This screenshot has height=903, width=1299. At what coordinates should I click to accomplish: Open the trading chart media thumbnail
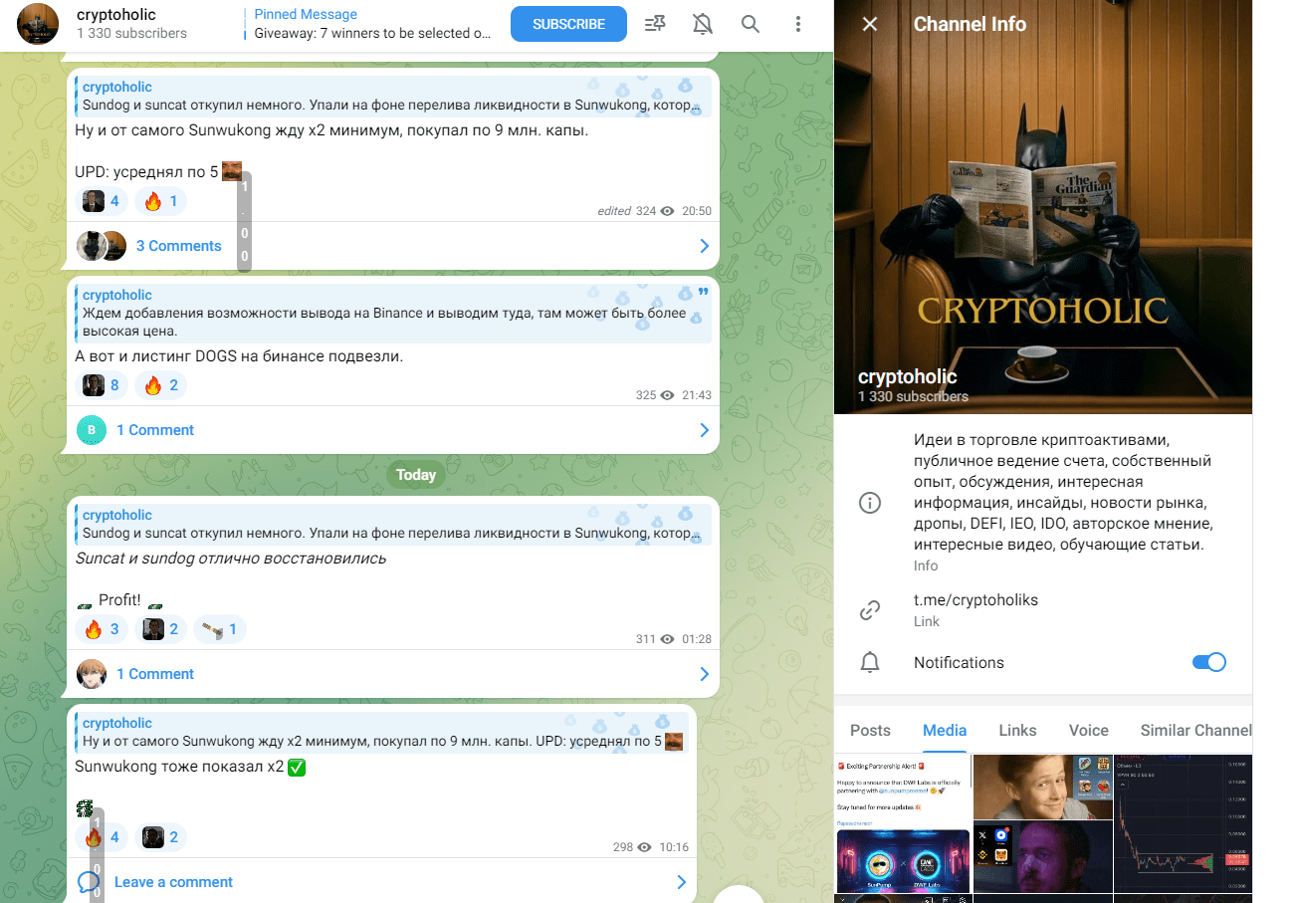[1183, 823]
